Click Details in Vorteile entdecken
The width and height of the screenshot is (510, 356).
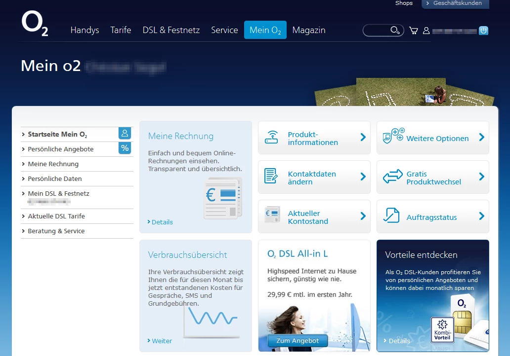397,341
